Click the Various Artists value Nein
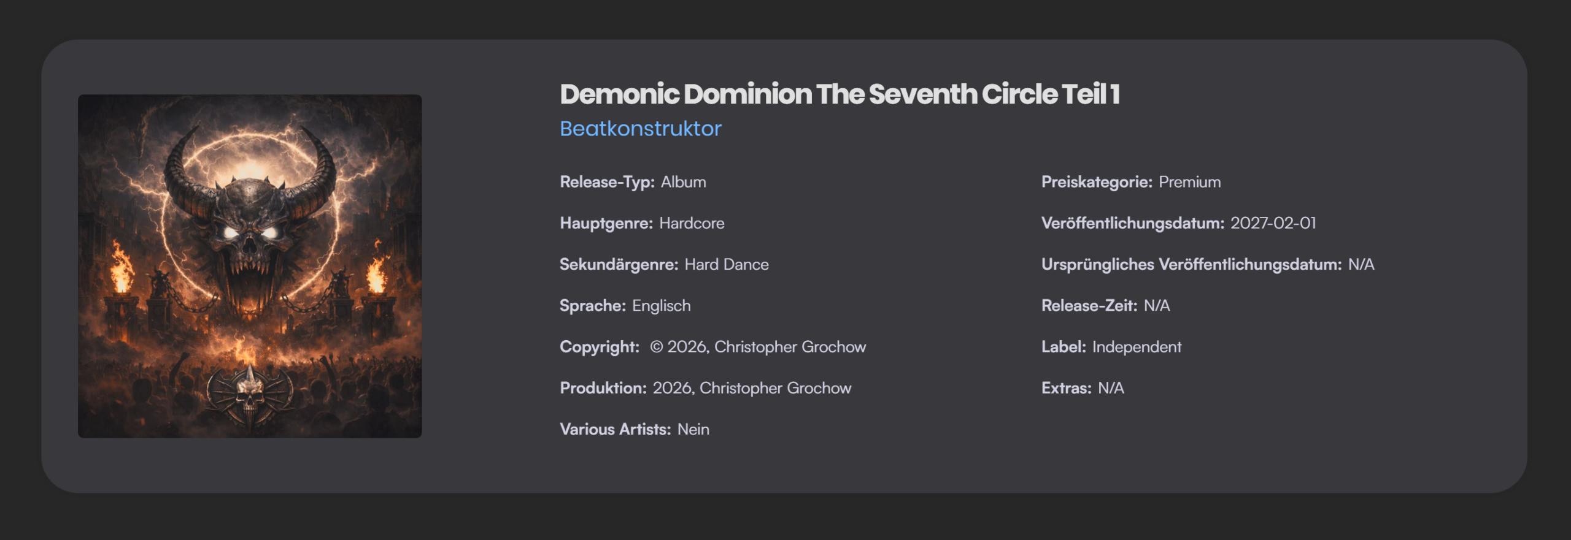The width and height of the screenshot is (1571, 540). [693, 429]
